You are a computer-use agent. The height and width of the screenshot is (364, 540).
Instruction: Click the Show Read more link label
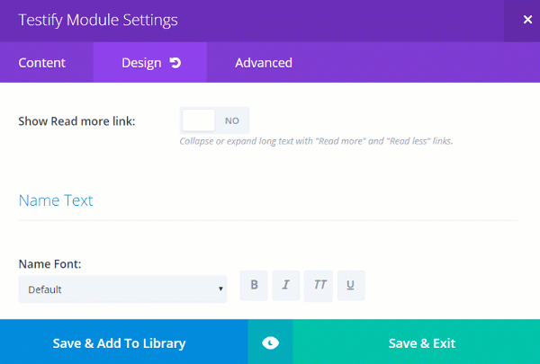[76, 121]
